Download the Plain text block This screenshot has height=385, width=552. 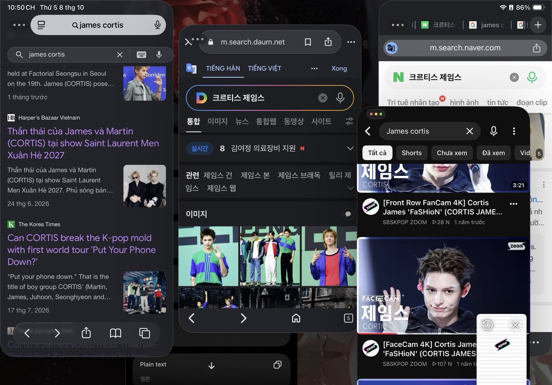coord(211,366)
